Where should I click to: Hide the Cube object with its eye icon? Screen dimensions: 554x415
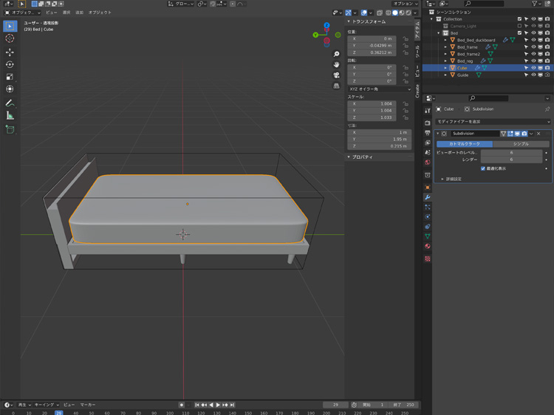click(x=533, y=68)
